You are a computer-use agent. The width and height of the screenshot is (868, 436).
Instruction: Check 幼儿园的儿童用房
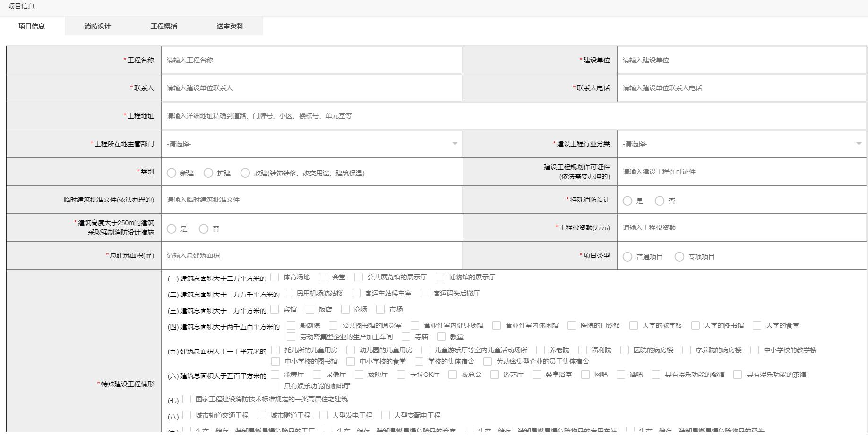tap(350, 350)
